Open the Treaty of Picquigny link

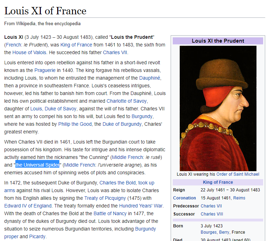point(105,198)
